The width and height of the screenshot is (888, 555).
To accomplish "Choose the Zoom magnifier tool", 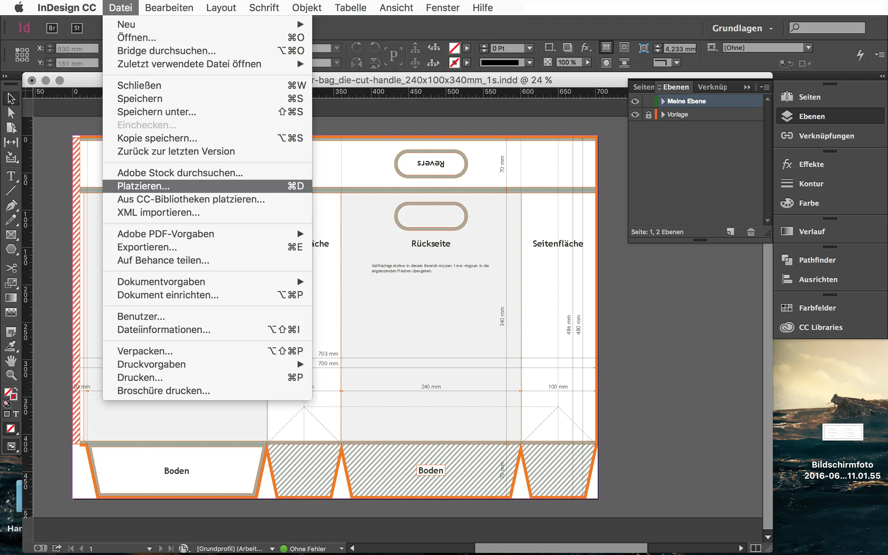I will [x=11, y=375].
